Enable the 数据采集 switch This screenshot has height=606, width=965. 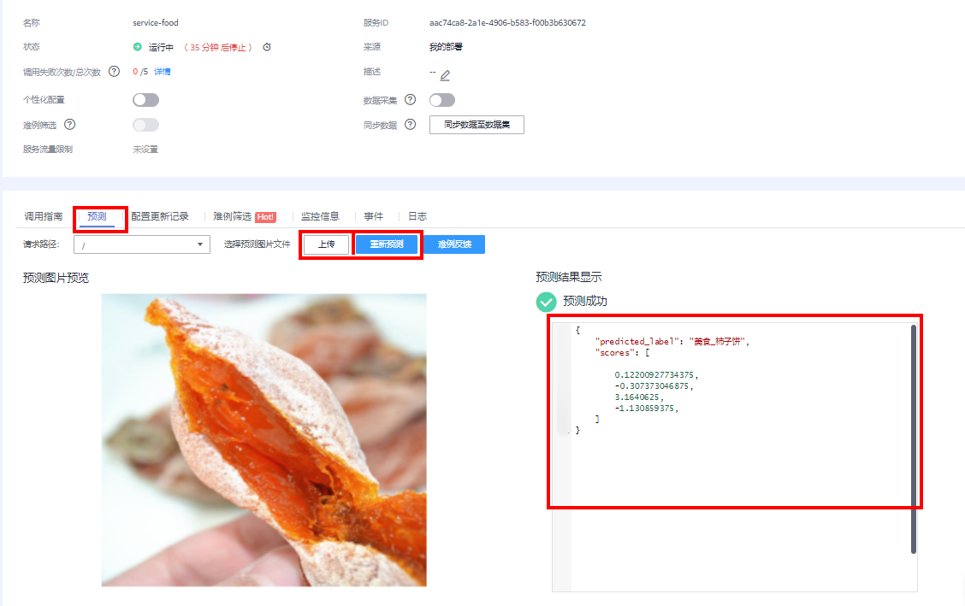point(442,100)
